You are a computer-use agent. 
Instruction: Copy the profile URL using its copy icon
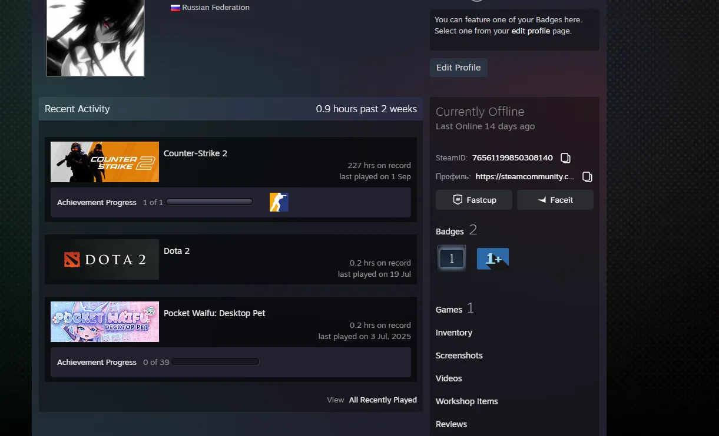pyautogui.click(x=587, y=177)
